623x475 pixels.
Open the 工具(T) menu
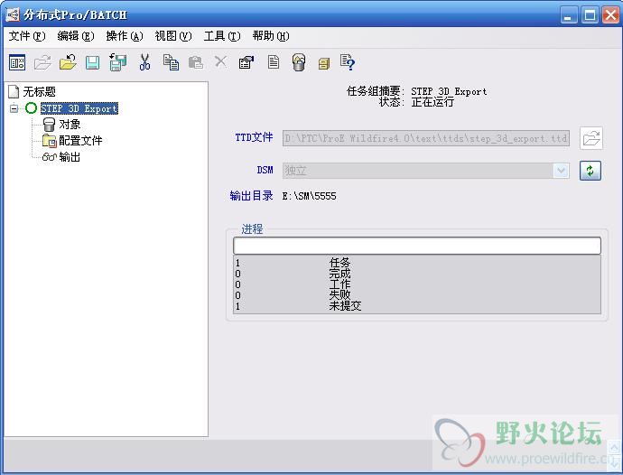click(222, 36)
